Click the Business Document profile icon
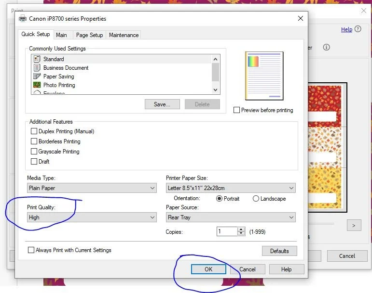The height and width of the screenshot is (293, 372). point(37,68)
